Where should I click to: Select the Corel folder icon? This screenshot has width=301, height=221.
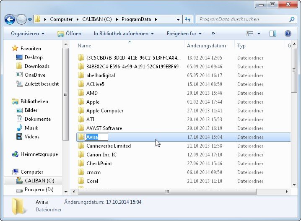(81, 181)
